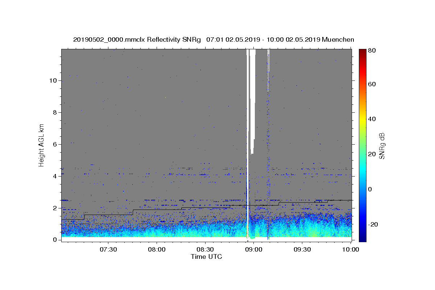Viewport: 435px width, 290px height.
Task: Click the height axis label 4
Action: [54, 176]
